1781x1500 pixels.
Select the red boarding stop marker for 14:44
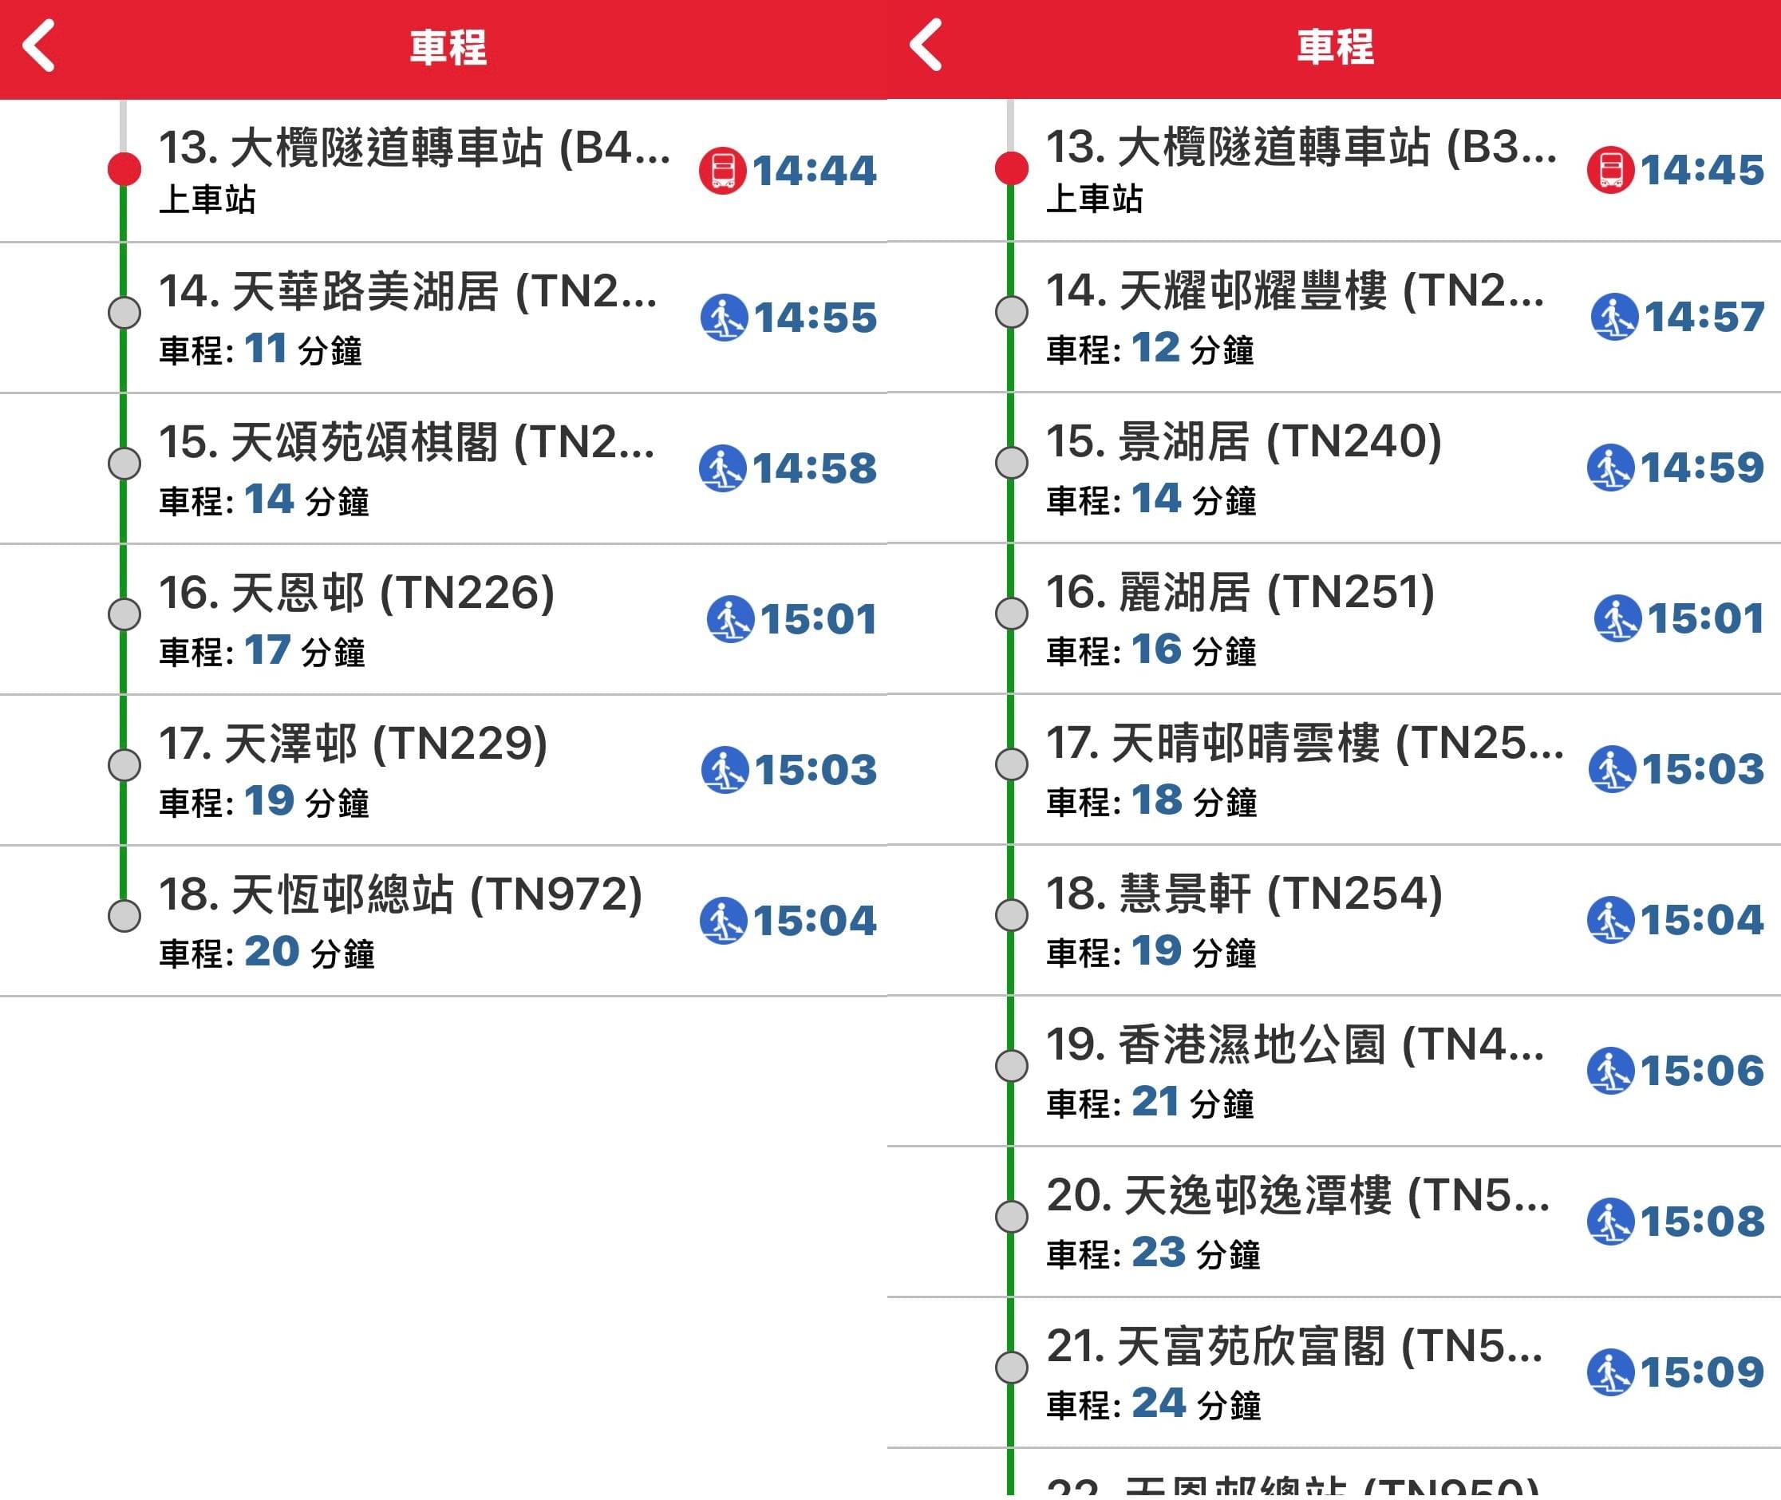pyautogui.click(x=124, y=169)
